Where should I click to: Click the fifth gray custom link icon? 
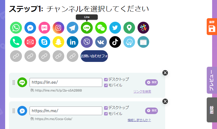72,56
